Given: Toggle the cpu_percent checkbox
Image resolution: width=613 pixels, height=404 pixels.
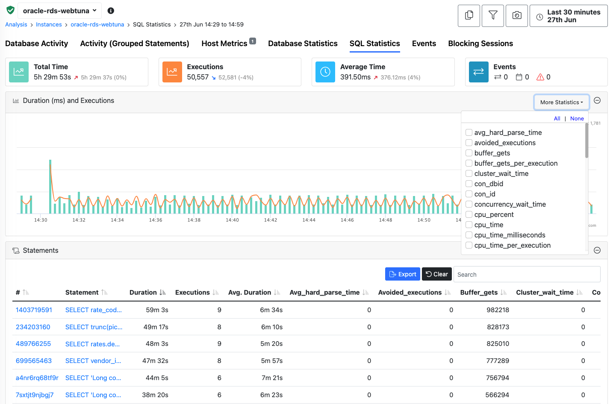Looking at the screenshot, I should [x=469, y=214].
